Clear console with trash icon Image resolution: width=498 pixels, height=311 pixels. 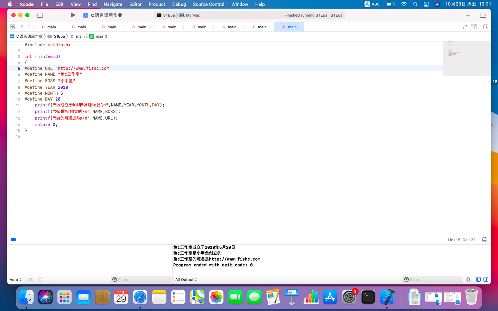coord(468,280)
